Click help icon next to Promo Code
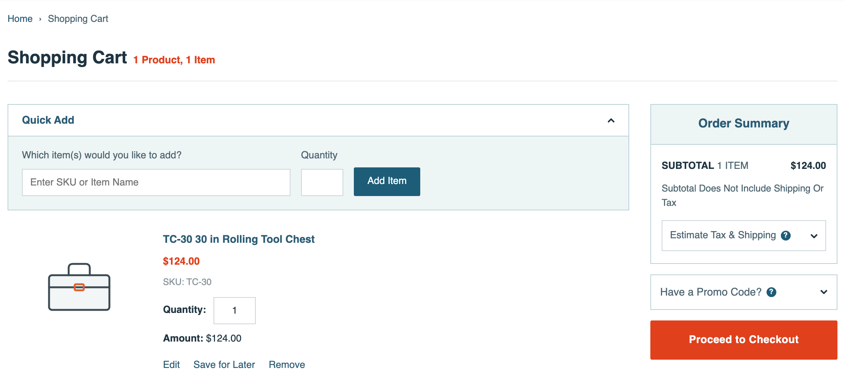 click(x=771, y=292)
